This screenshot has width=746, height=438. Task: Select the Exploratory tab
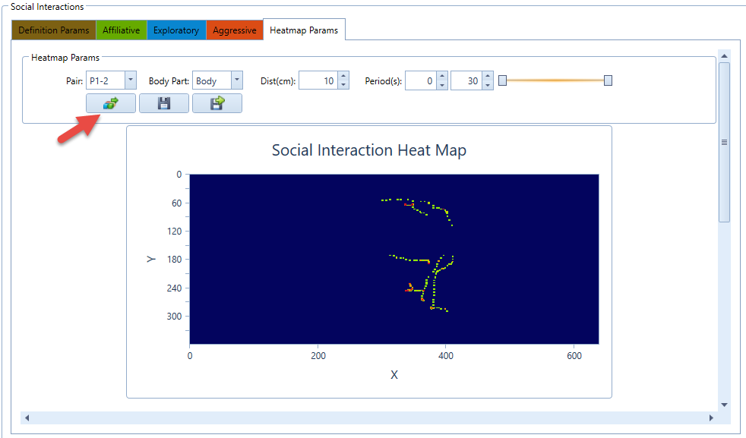point(176,30)
